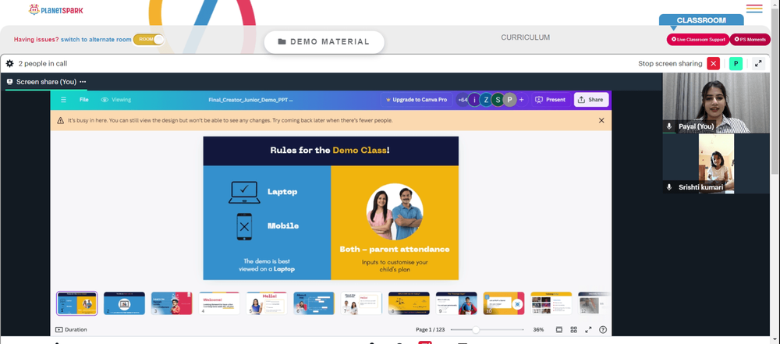The height and width of the screenshot is (344, 780).
Task: Open the CURRICULUM tab
Action: pos(525,37)
